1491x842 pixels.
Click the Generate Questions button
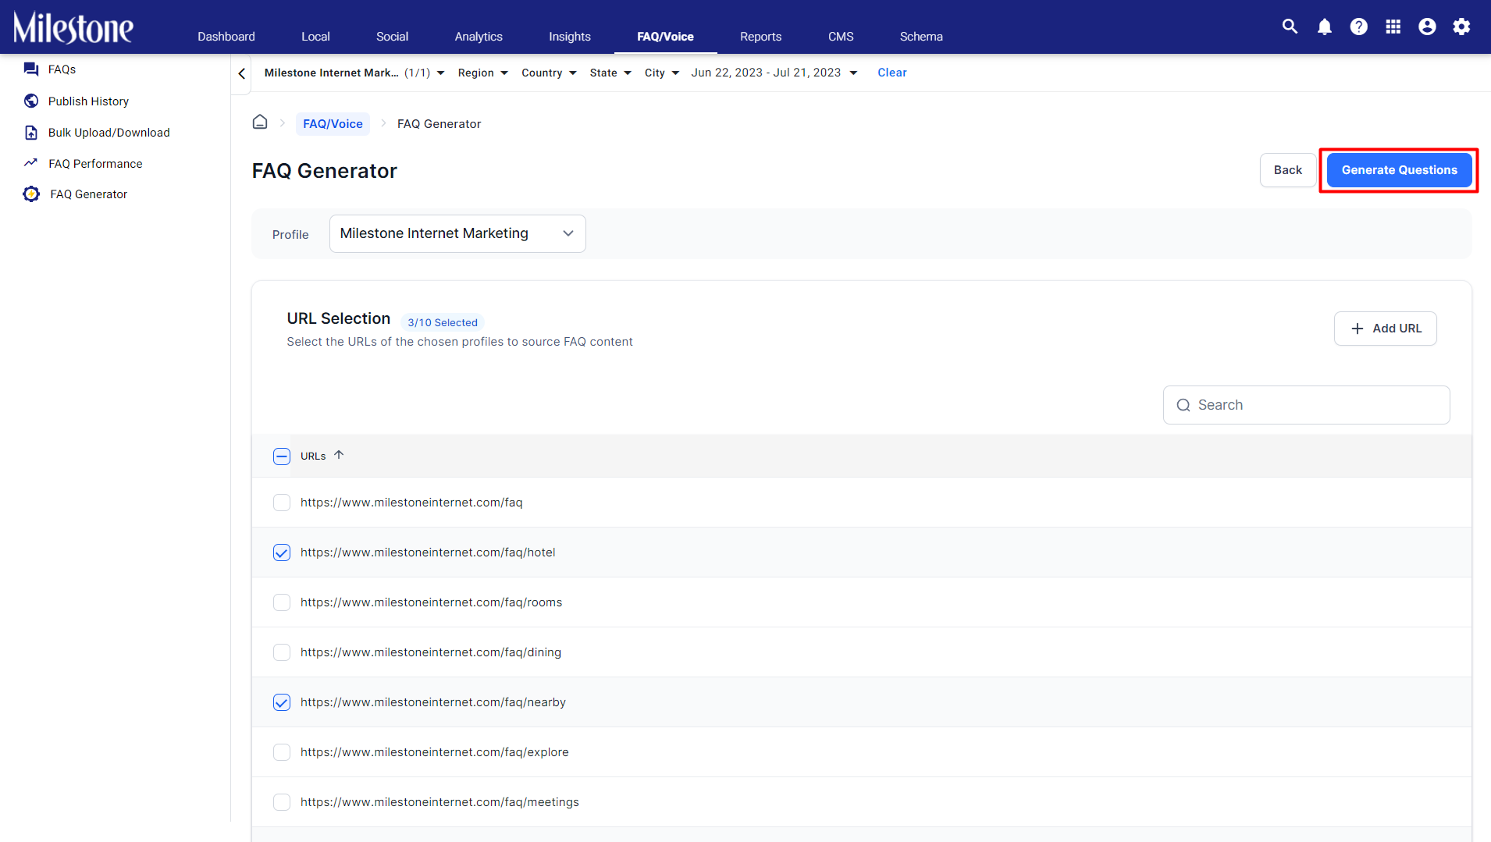[1399, 170]
